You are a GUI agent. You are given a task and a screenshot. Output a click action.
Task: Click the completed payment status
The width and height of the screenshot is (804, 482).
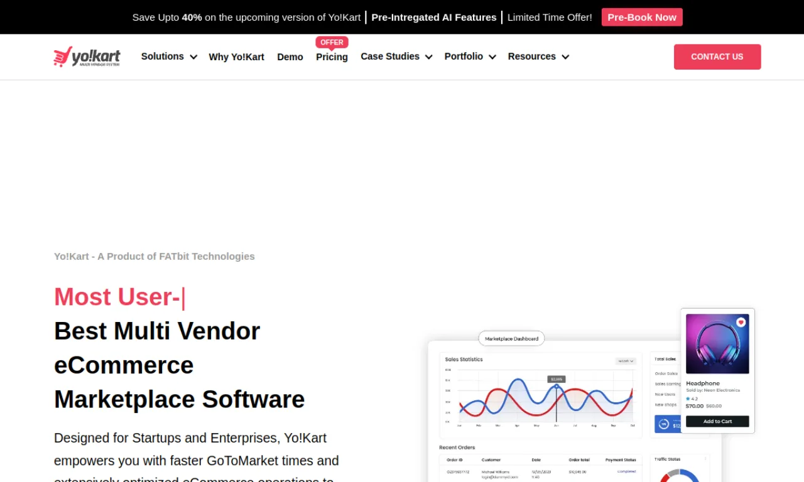(x=626, y=471)
